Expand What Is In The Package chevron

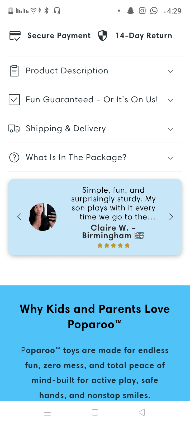click(170, 158)
